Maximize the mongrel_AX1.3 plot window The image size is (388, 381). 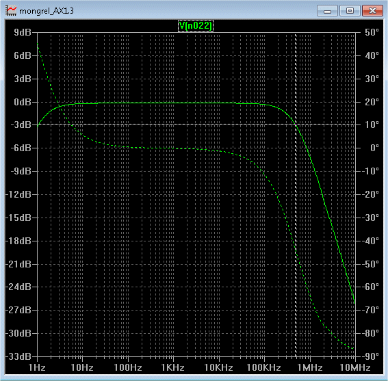[350, 11]
